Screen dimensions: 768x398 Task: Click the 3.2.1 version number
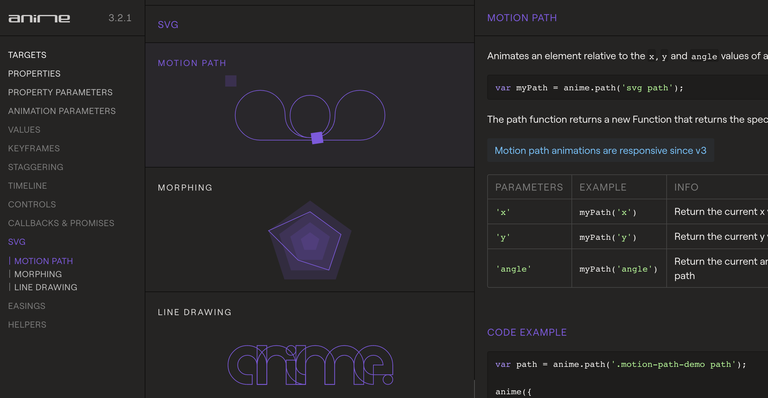click(120, 18)
